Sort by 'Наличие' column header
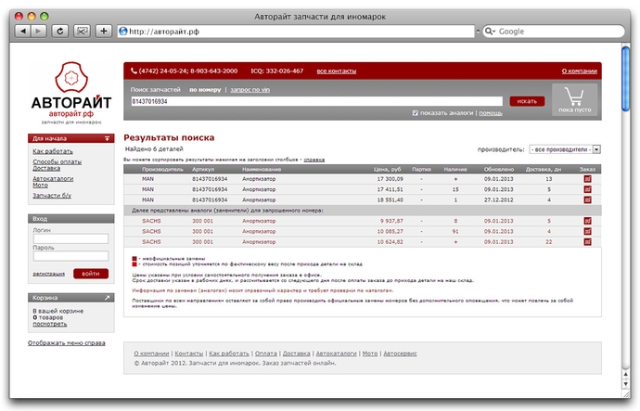 click(455, 169)
